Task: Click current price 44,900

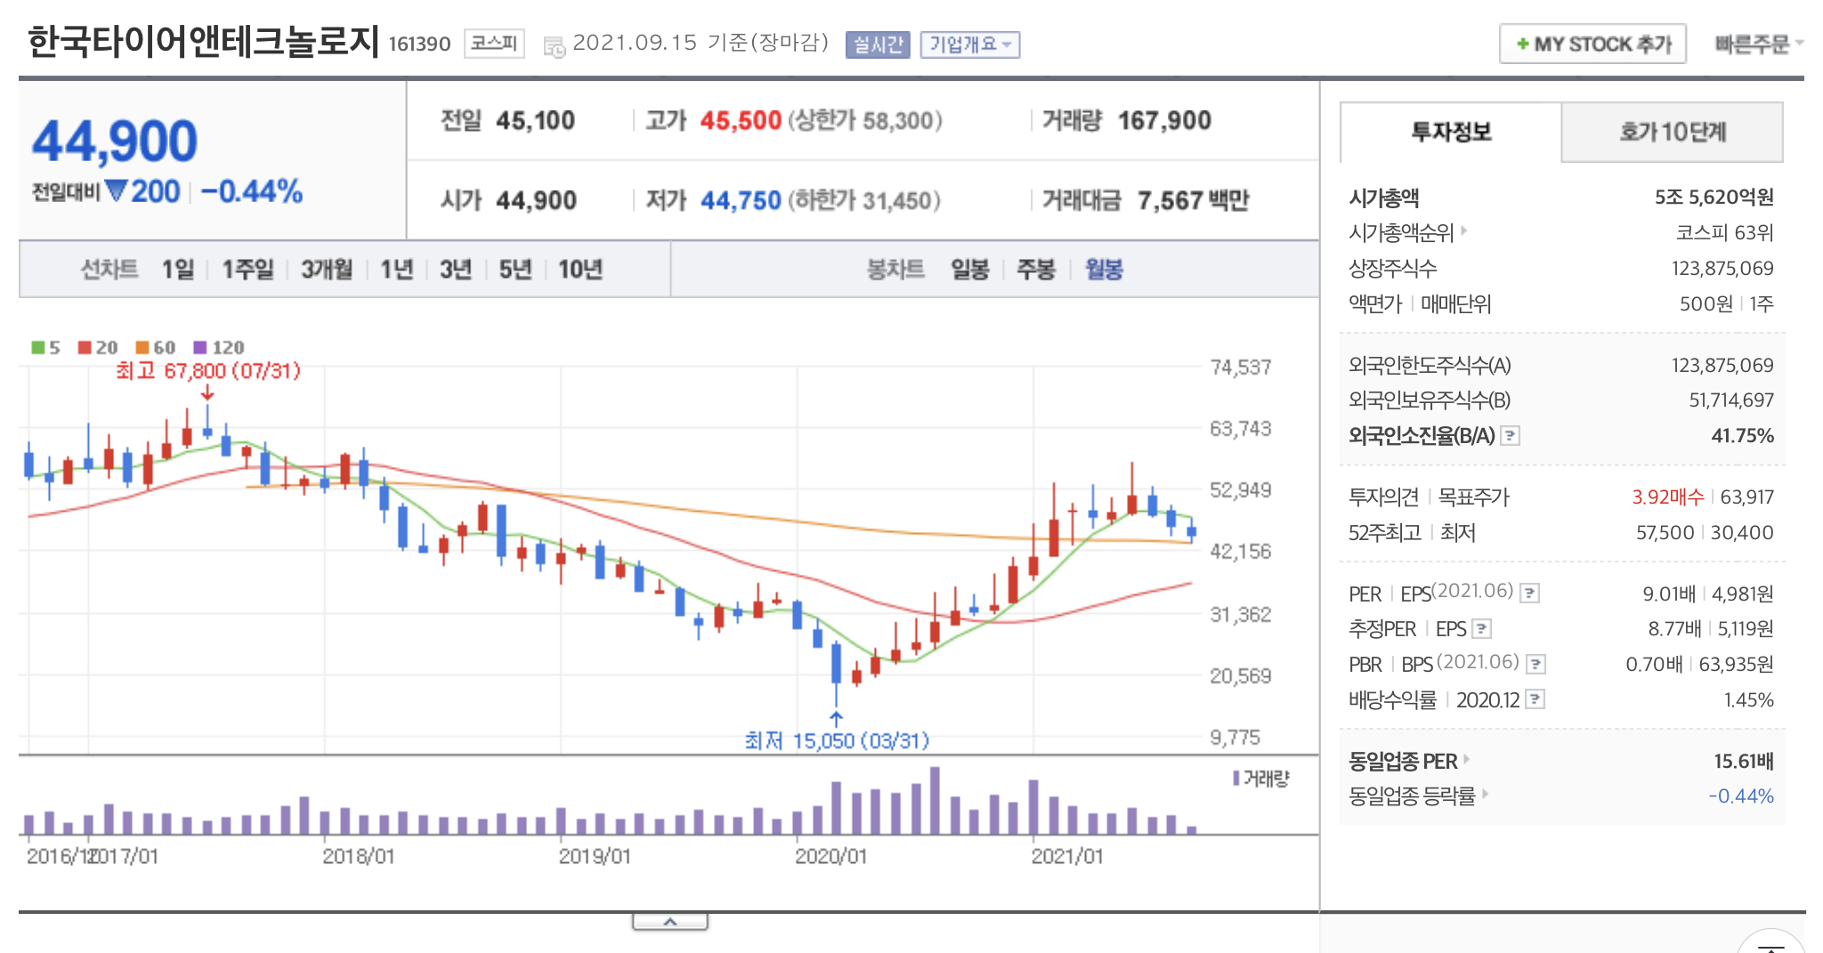Action: (115, 141)
